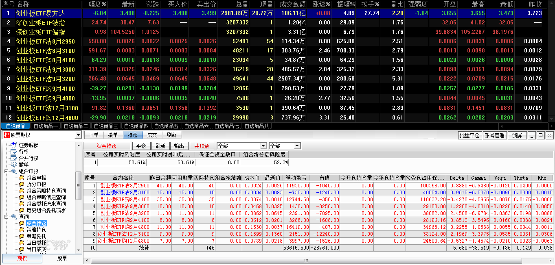Click the 刷新 button beside 平仓

pos(160,146)
